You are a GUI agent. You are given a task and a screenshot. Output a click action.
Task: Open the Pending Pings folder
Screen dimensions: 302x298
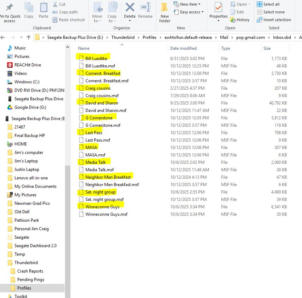(x=27, y=280)
